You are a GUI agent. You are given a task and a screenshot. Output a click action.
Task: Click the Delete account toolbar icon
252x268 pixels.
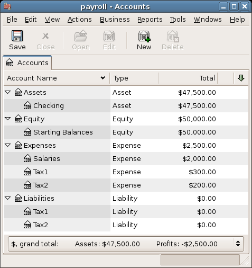pos(173,36)
